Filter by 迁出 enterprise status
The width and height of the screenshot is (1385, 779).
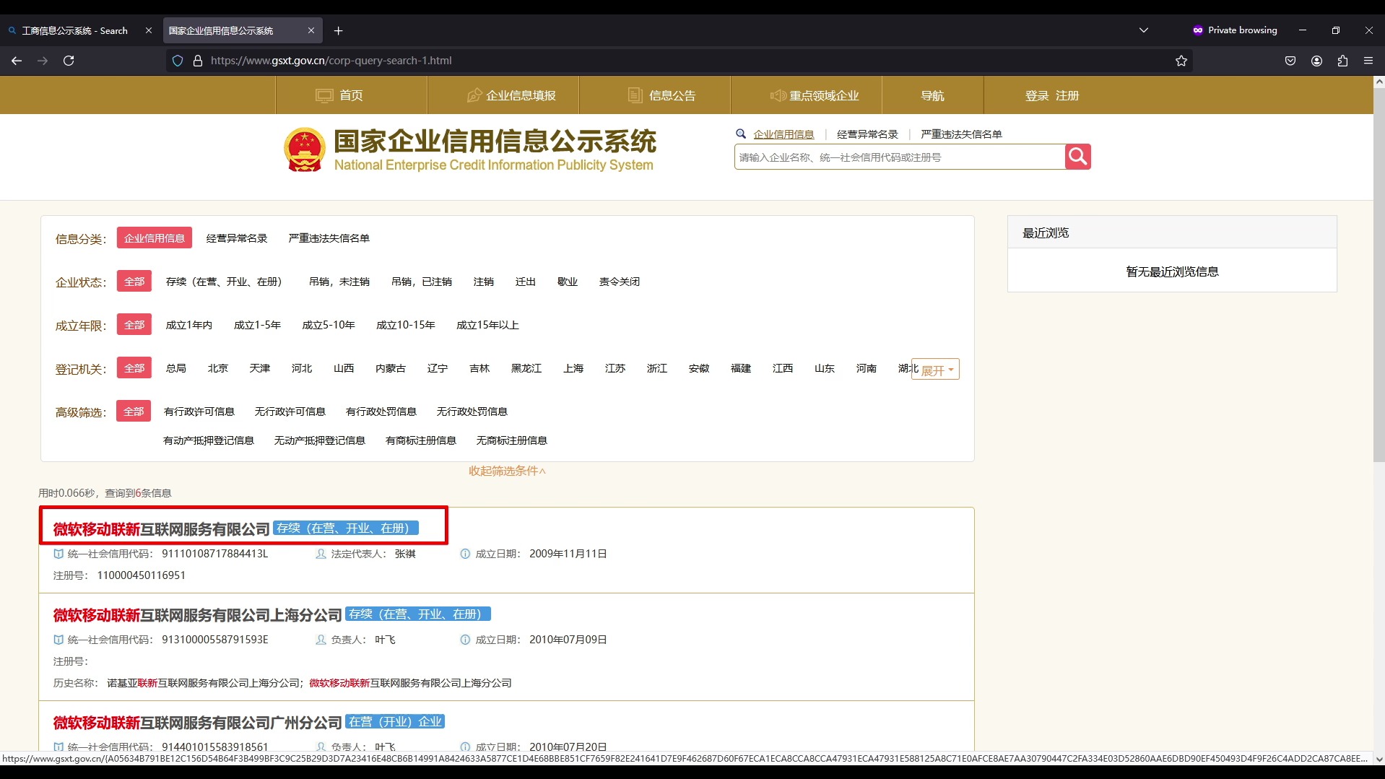526,282
